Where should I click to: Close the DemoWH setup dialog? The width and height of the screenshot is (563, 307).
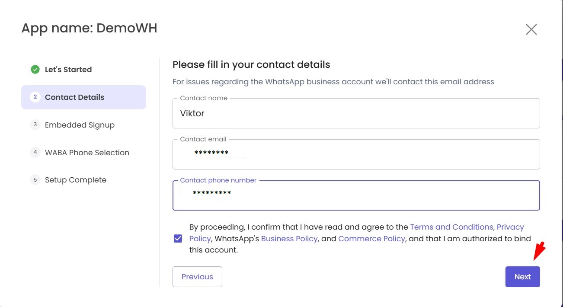(531, 29)
